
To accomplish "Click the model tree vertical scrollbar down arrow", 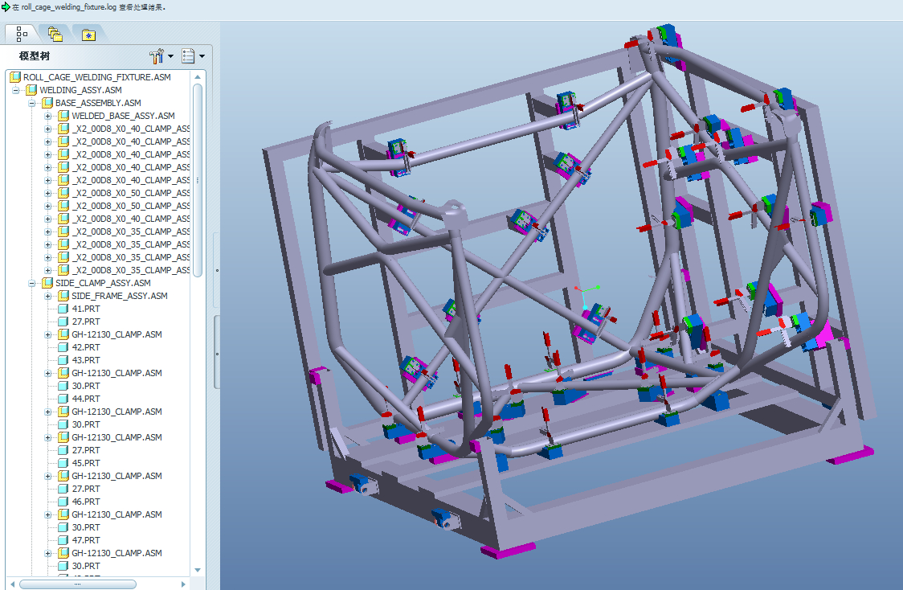I will (198, 570).
